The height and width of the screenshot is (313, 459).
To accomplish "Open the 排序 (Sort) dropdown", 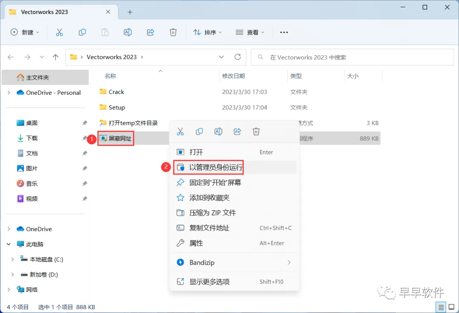I will tap(207, 32).
